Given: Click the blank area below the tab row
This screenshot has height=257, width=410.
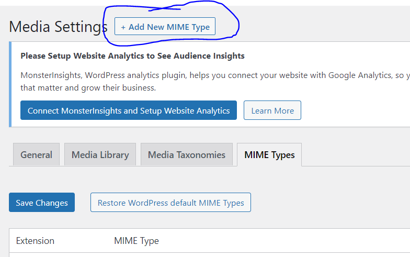Looking at the screenshot, I should click(x=209, y=179).
